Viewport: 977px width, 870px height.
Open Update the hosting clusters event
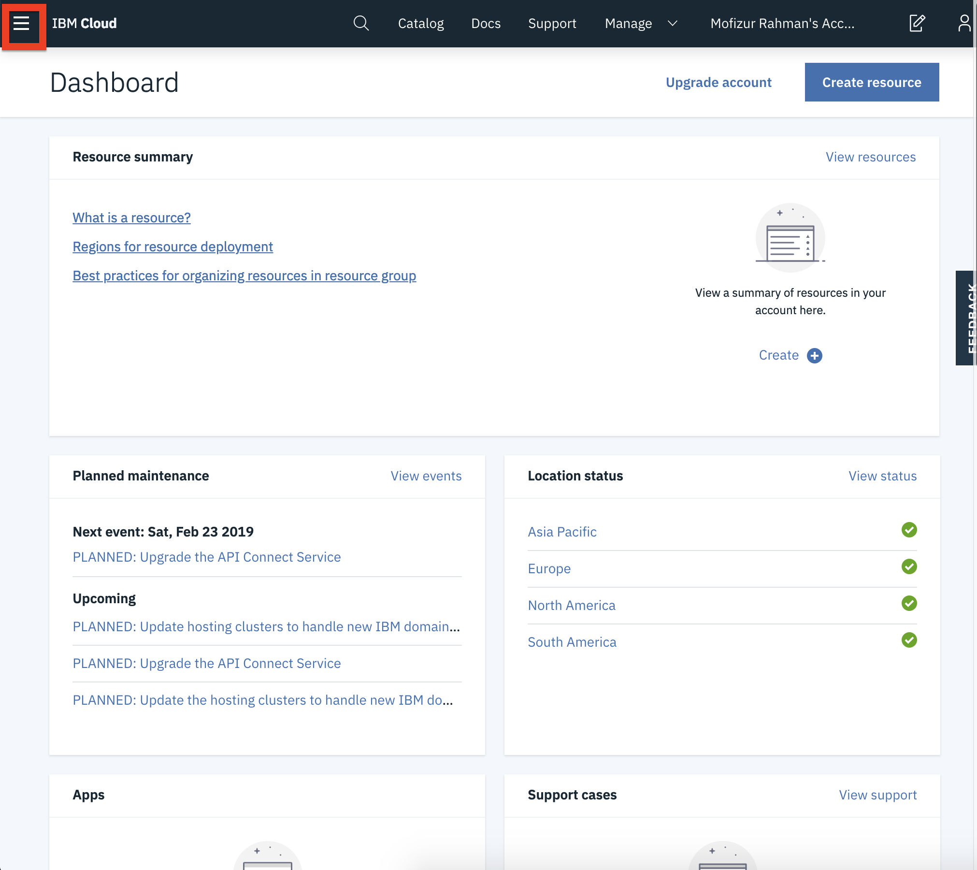coord(263,700)
